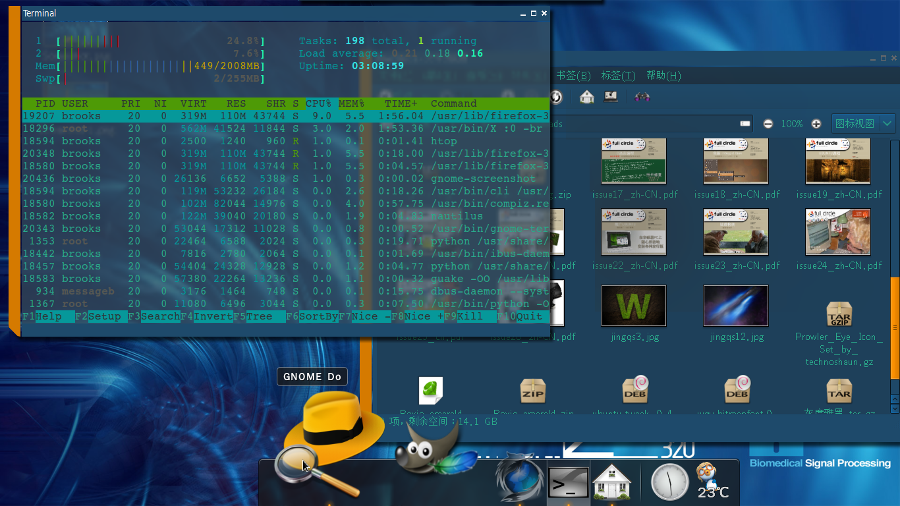Click the Command column header in htop
900x506 pixels.
[x=454, y=103]
